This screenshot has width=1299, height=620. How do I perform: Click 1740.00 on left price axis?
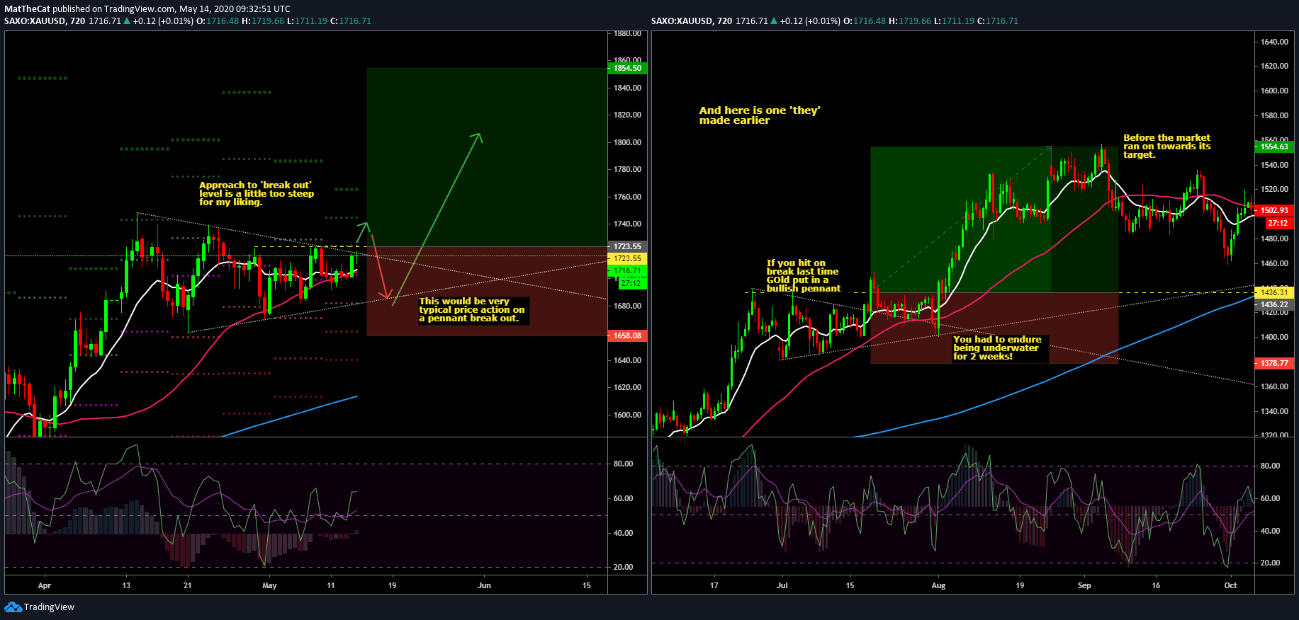[627, 224]
